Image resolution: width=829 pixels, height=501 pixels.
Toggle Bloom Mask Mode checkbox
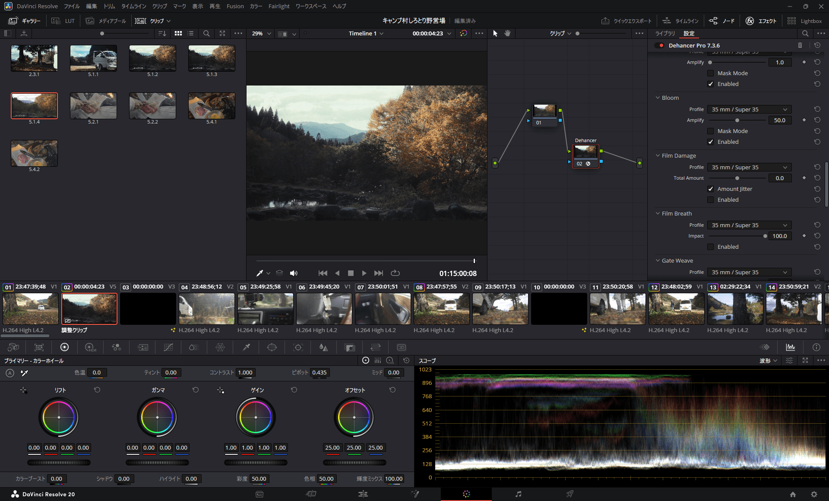point(711,131)
